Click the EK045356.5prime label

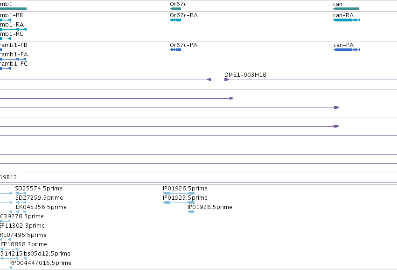41,207
